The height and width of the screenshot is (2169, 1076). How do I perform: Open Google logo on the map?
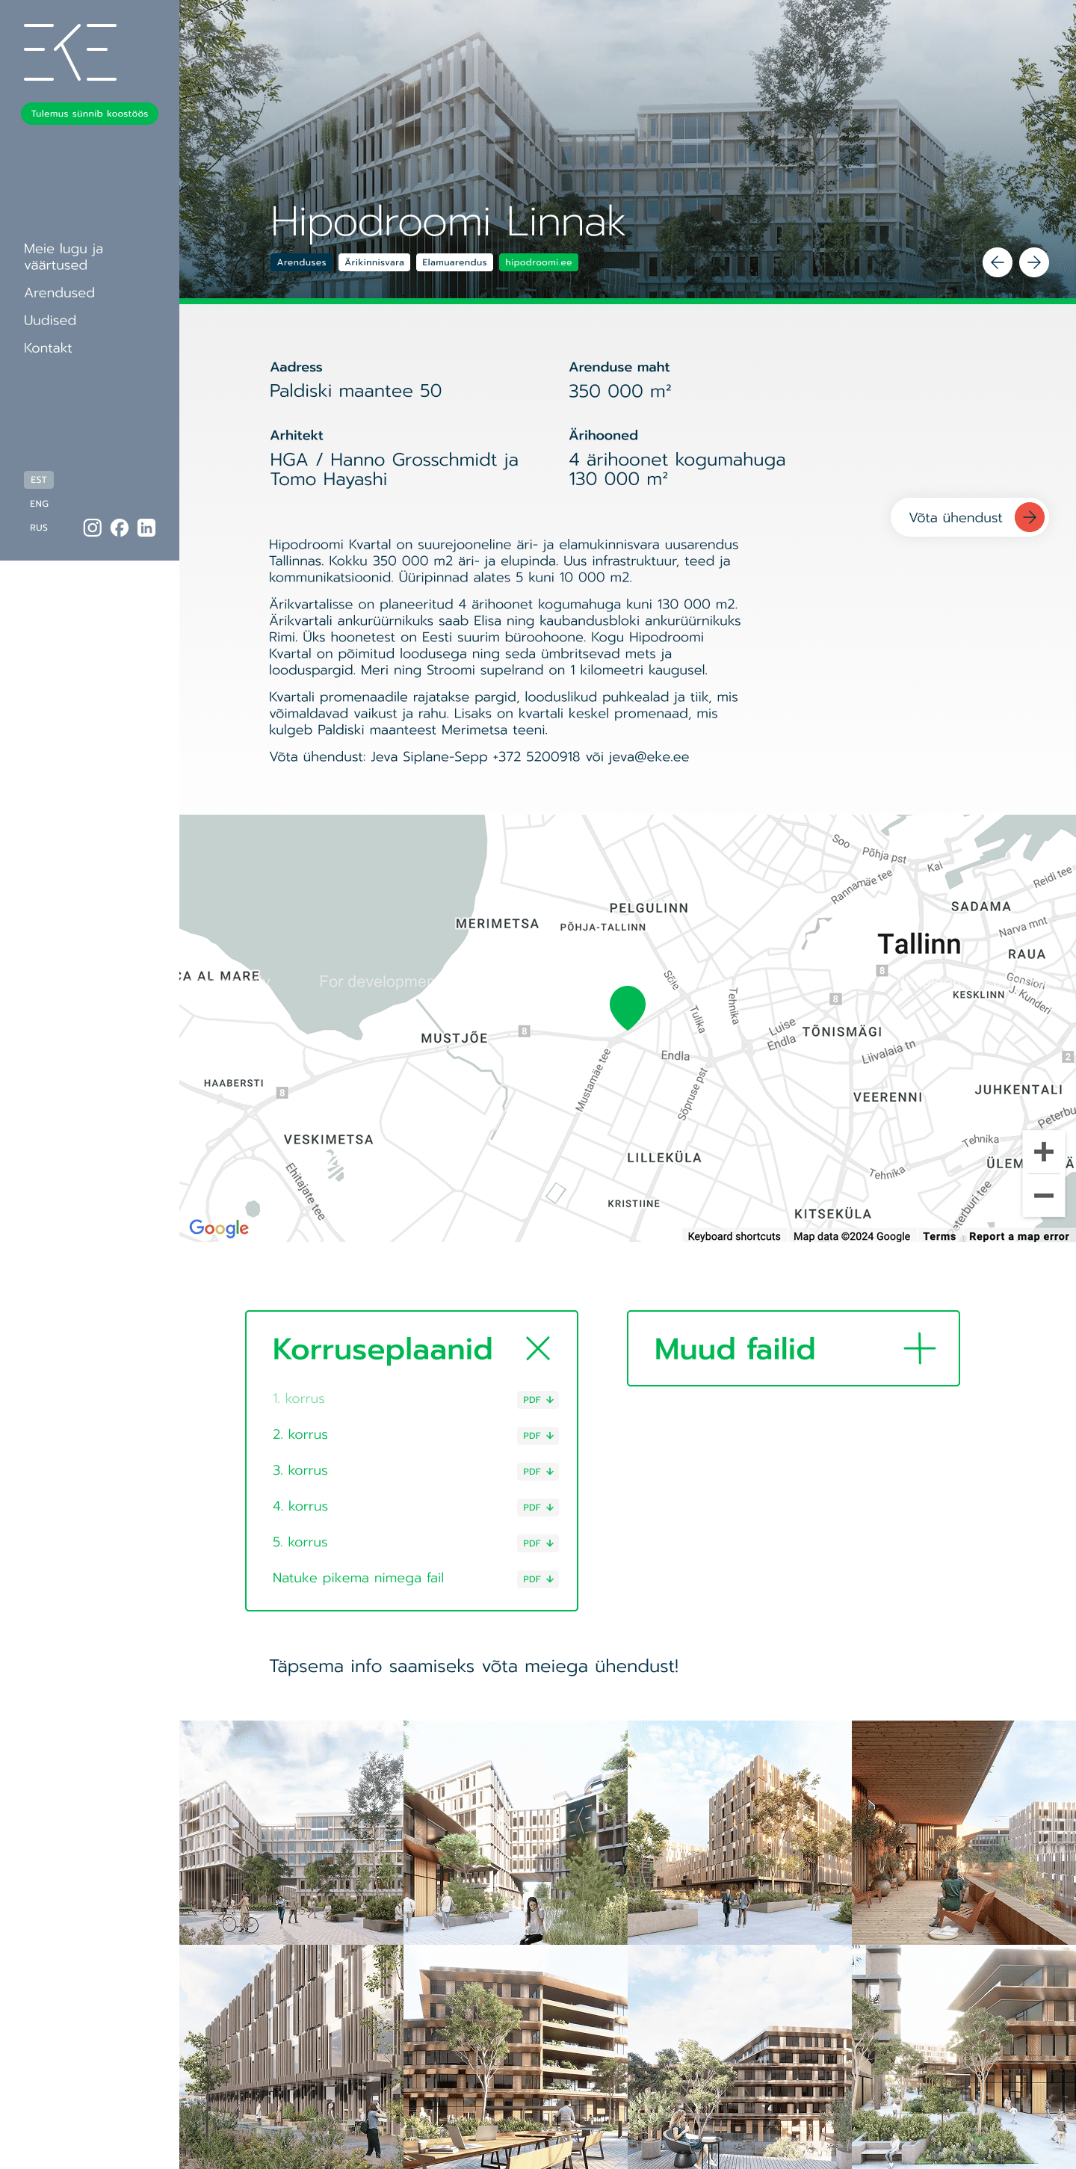coord(219,1228)
